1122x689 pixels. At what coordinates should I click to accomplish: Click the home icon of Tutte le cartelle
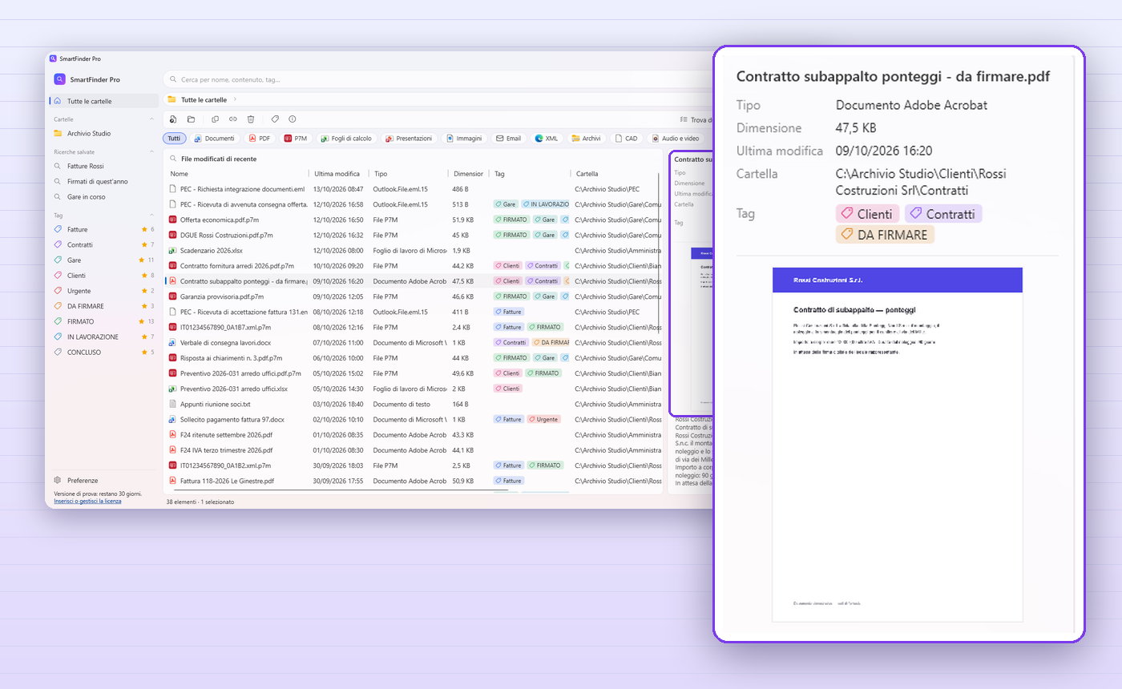(58, 101)
